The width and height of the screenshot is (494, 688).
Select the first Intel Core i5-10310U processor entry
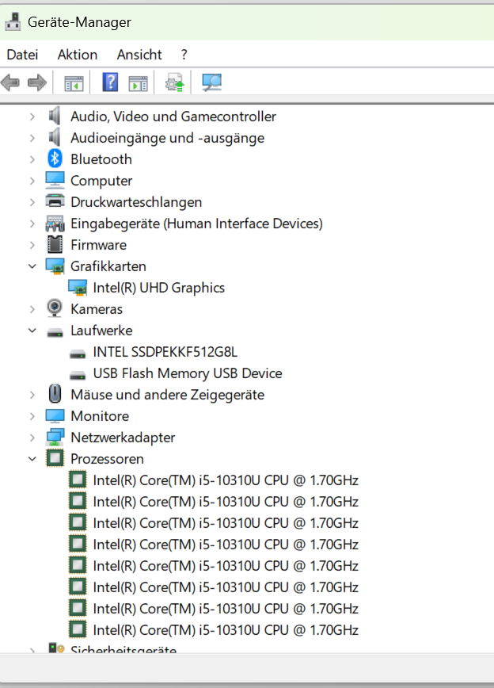226,480
